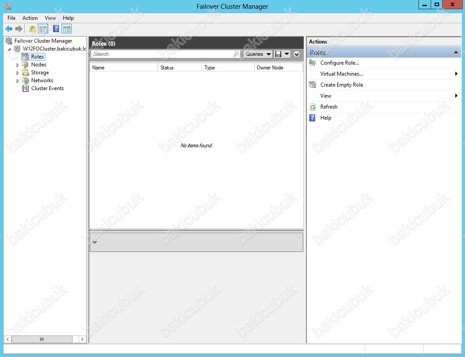
Task: Click the W12FOCluster cluster icon in the tree
Action: tap(17, 49)
